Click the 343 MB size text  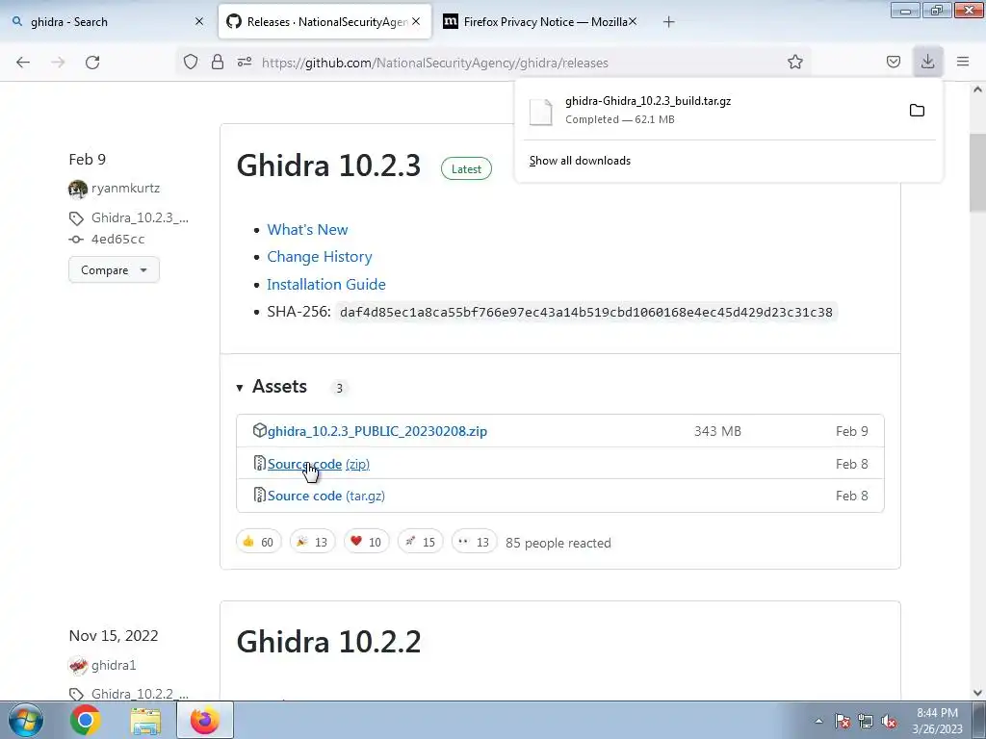717,431
